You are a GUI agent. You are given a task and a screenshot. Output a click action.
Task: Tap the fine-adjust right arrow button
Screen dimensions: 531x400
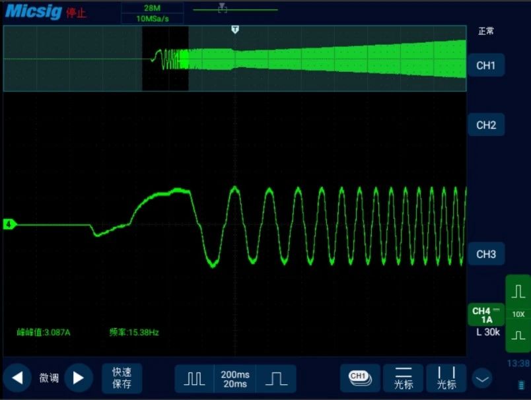pyautogui.click(x=79, y=378)
